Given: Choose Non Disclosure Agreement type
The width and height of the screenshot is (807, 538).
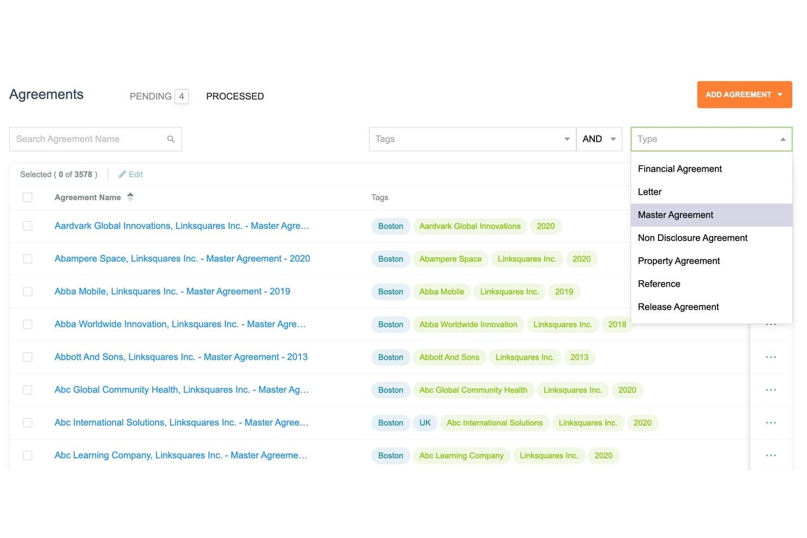Looking at the screenshot, I should tap(711, 238).
